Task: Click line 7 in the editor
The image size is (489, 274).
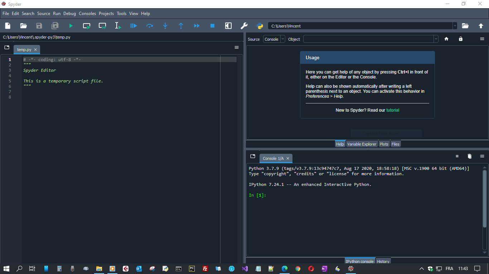Action: (129, 92)
